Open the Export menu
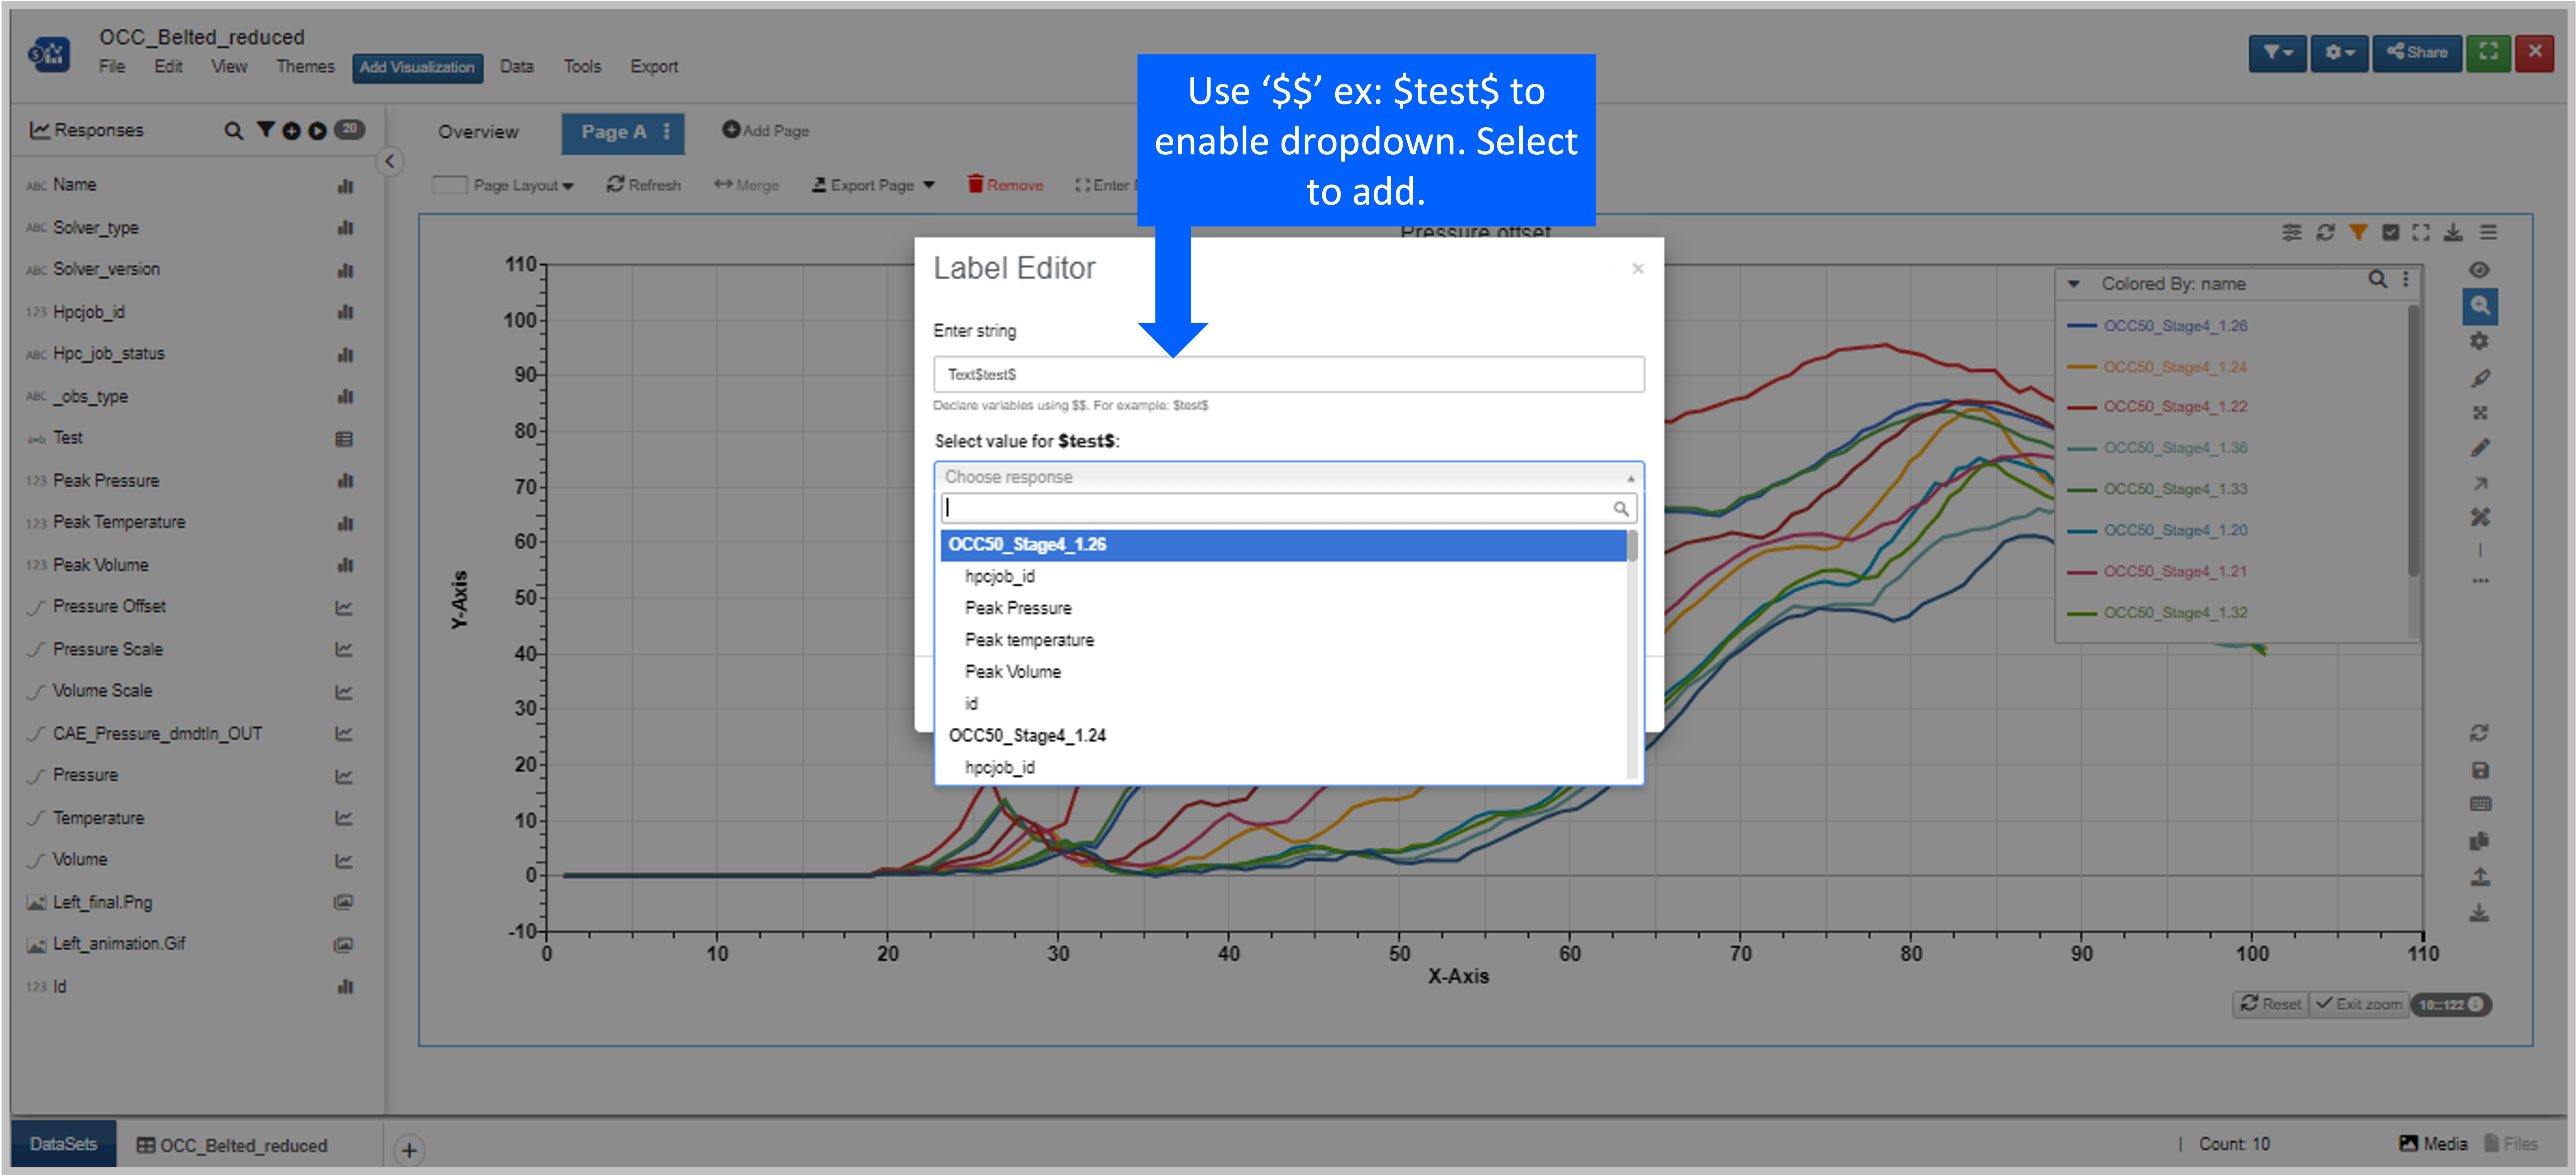This screenshot has height=1175, width=2576. click(654, 67)
